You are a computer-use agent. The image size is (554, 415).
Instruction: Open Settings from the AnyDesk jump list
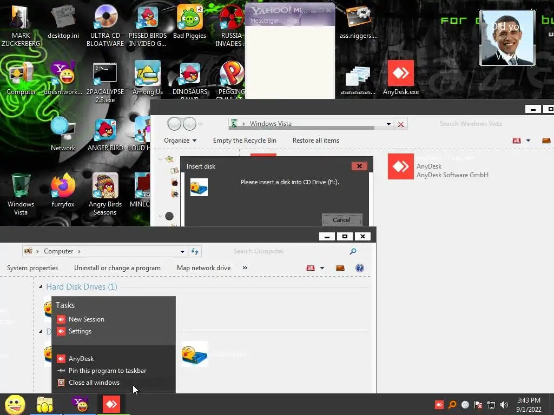[114, 331]
